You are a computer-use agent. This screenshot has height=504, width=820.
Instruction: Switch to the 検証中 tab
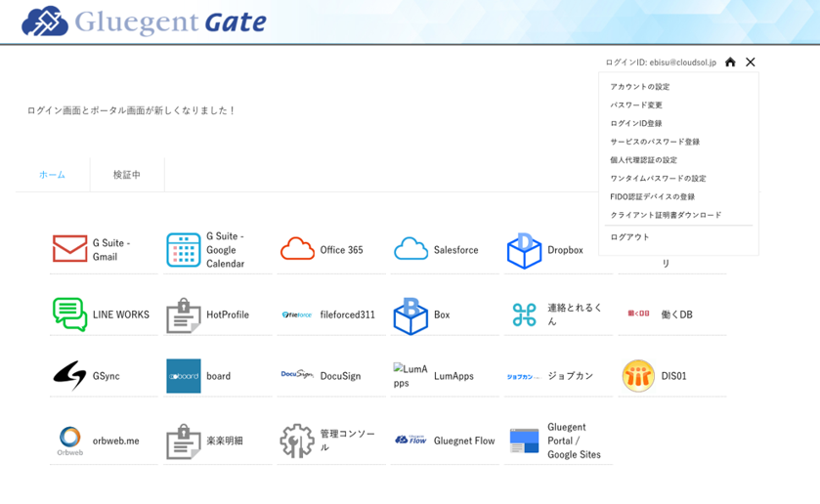click(127, 175)
